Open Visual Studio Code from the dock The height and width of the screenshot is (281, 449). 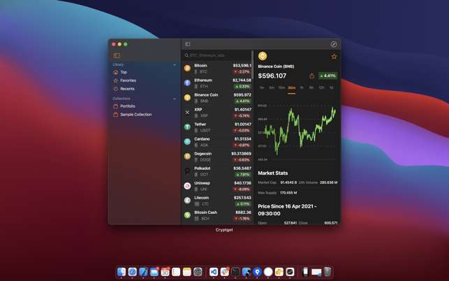214,271
